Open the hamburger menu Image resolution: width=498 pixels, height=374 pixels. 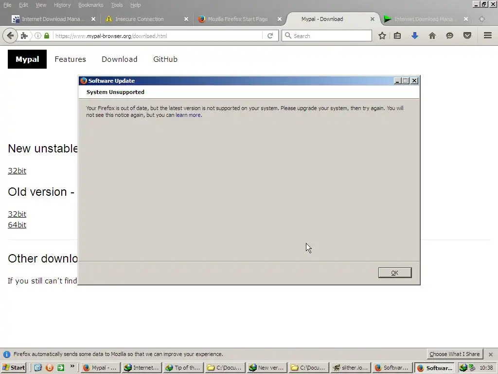tap(488, 36)
